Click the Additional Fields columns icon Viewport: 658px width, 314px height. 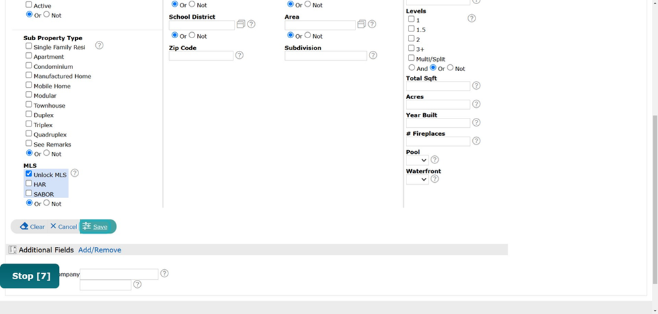(13, 250)
